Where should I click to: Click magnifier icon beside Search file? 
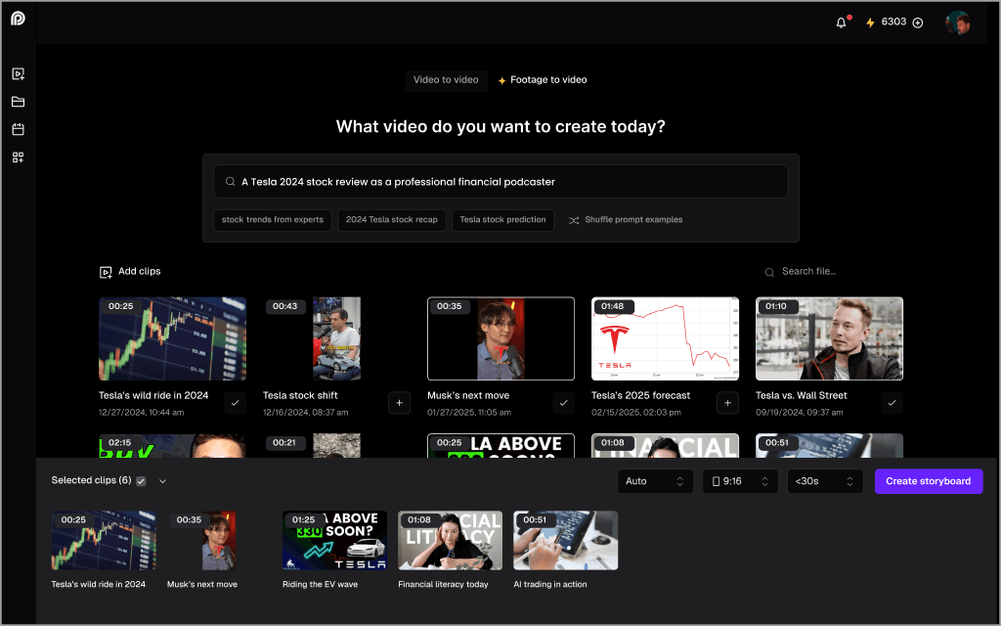click(770, 272)
